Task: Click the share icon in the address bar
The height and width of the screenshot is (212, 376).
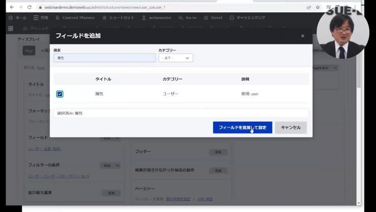Action: [x=309, y=8]
